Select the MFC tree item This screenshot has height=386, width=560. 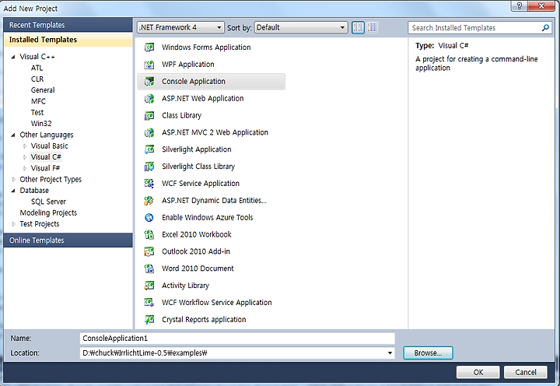[x=38, y=101]
